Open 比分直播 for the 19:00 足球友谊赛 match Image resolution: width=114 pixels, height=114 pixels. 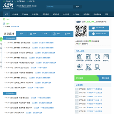39,63
